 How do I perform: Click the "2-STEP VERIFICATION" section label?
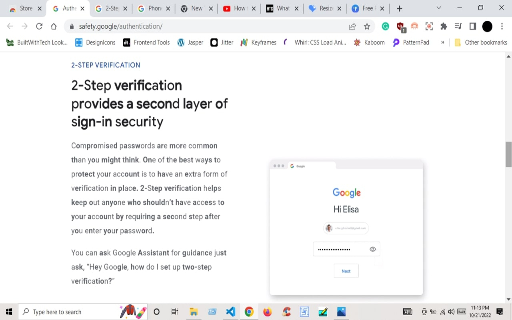(106, 65)
